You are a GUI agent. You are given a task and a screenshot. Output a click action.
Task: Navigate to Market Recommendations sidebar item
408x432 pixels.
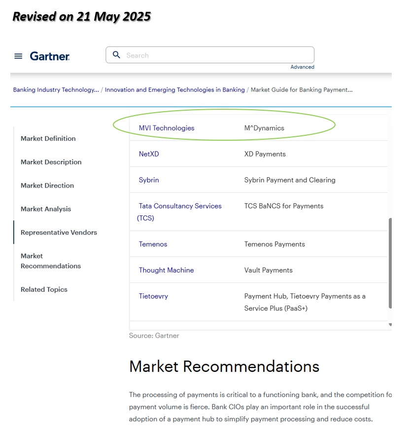51,261
